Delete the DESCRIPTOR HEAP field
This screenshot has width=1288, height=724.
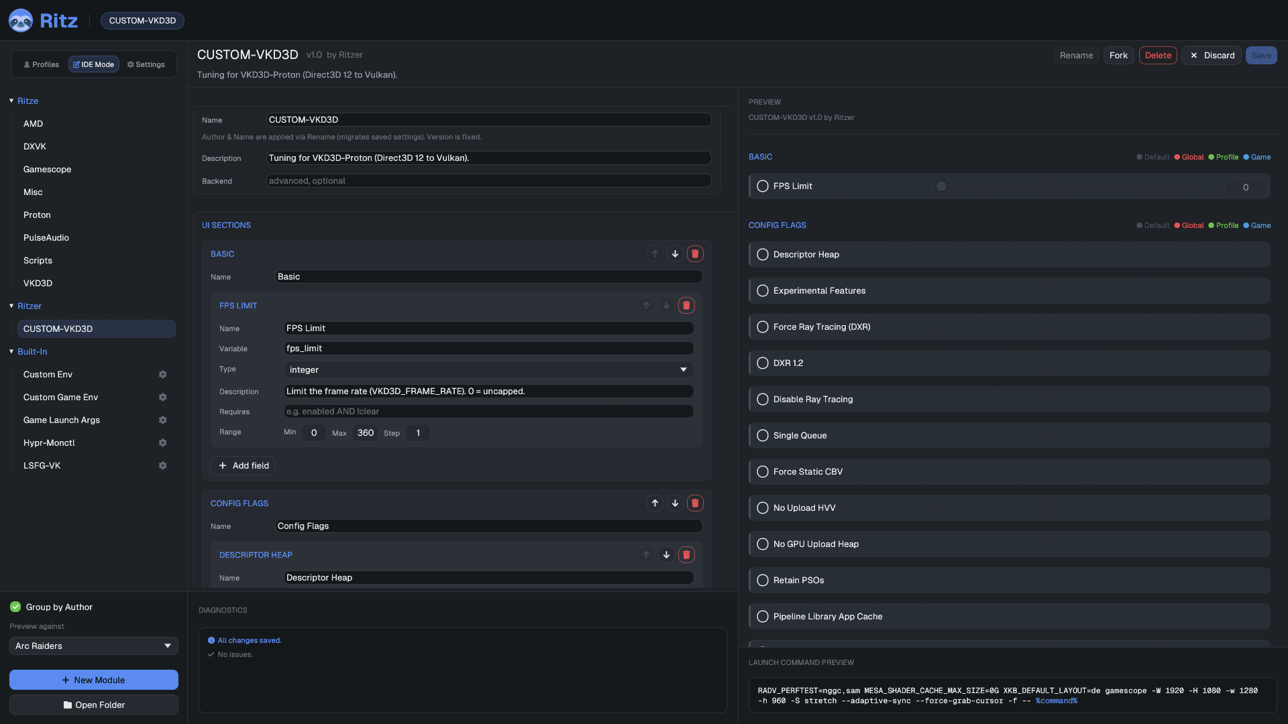[x=686, y=555]
